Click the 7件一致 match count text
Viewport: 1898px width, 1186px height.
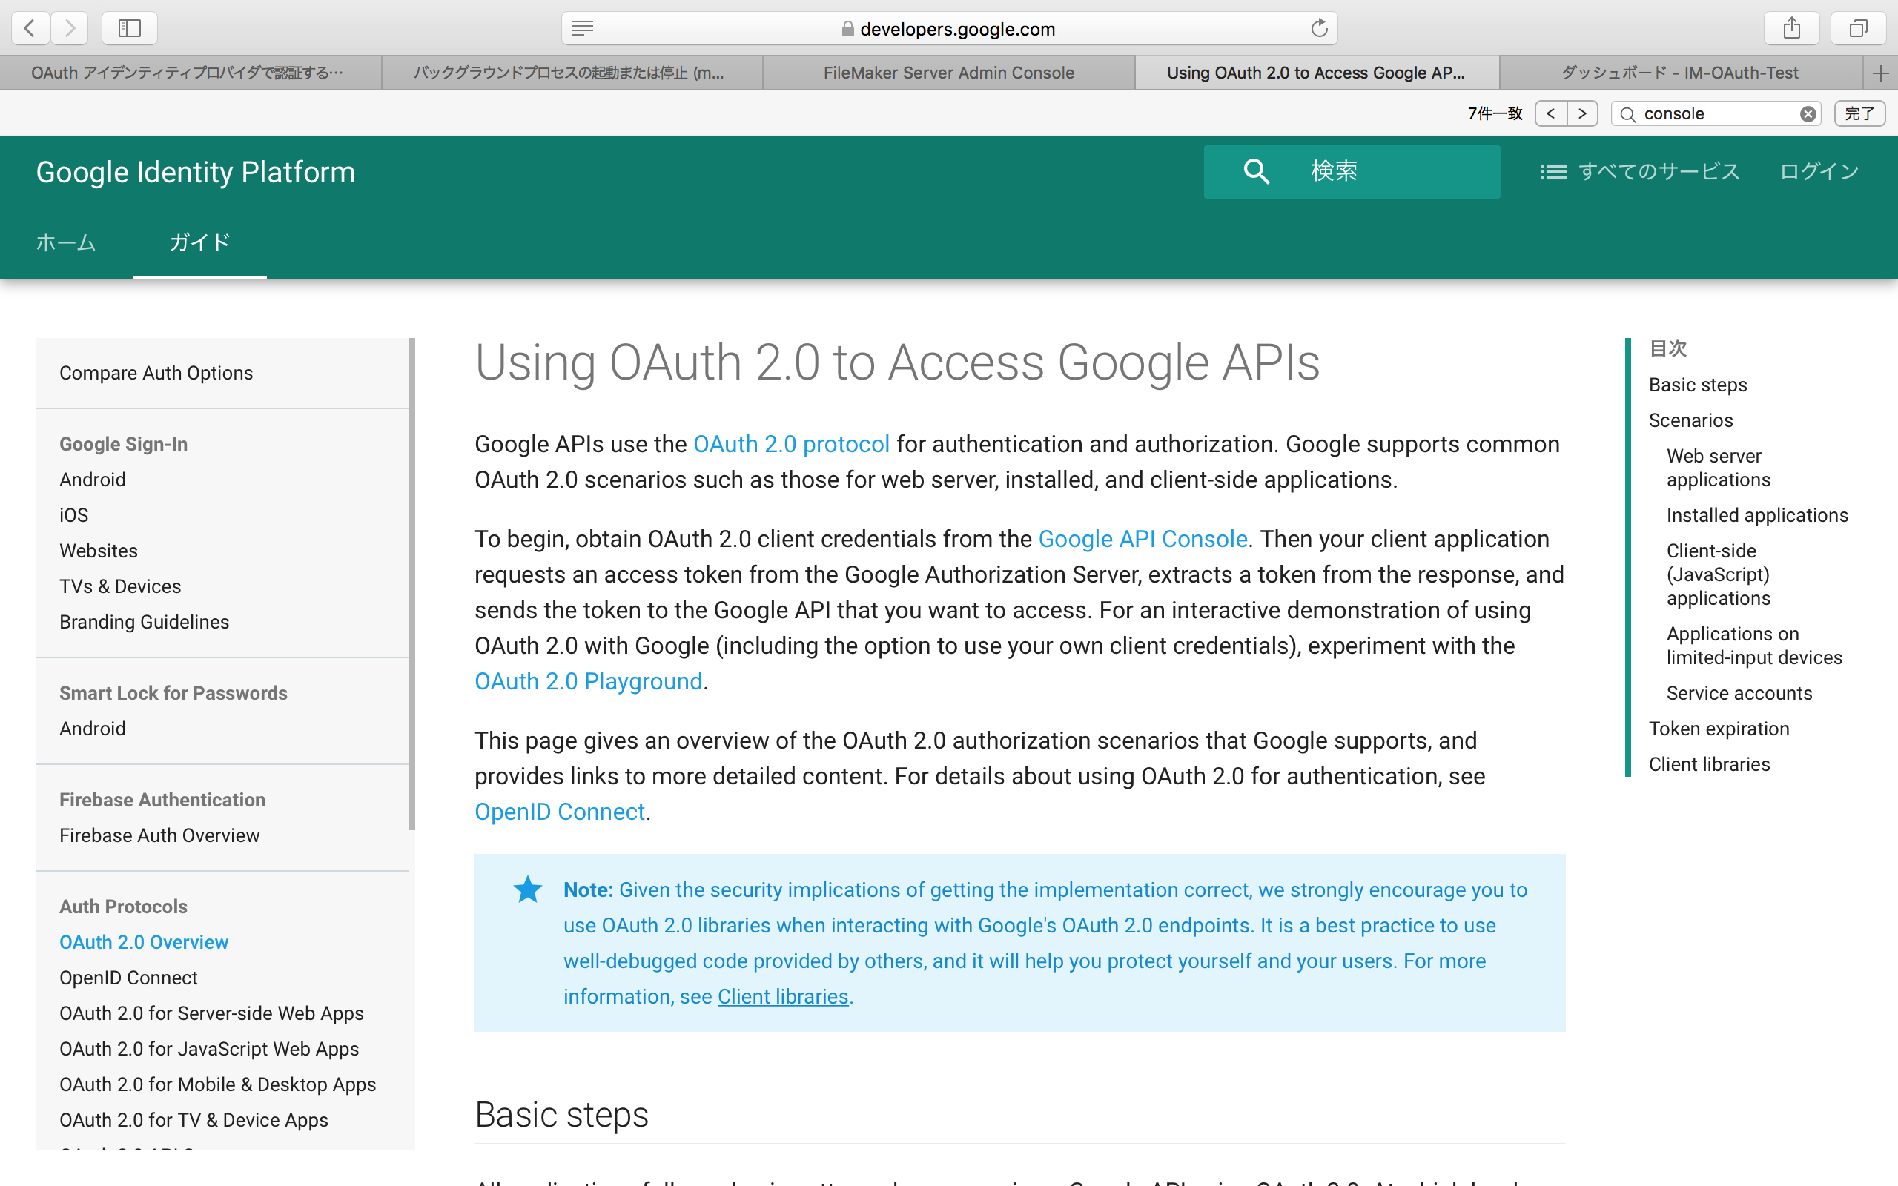pyautogui.click(x=1495, y=113)
